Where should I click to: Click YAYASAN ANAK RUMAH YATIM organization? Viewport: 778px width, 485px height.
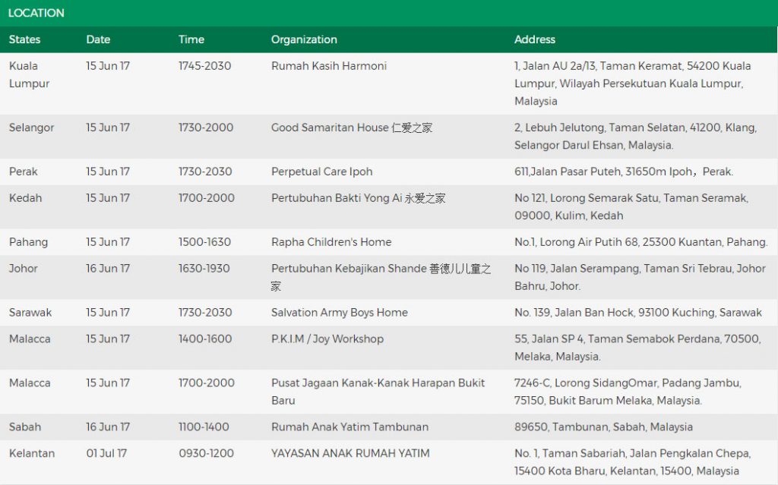pyautogui.click(x=350, y=454)
